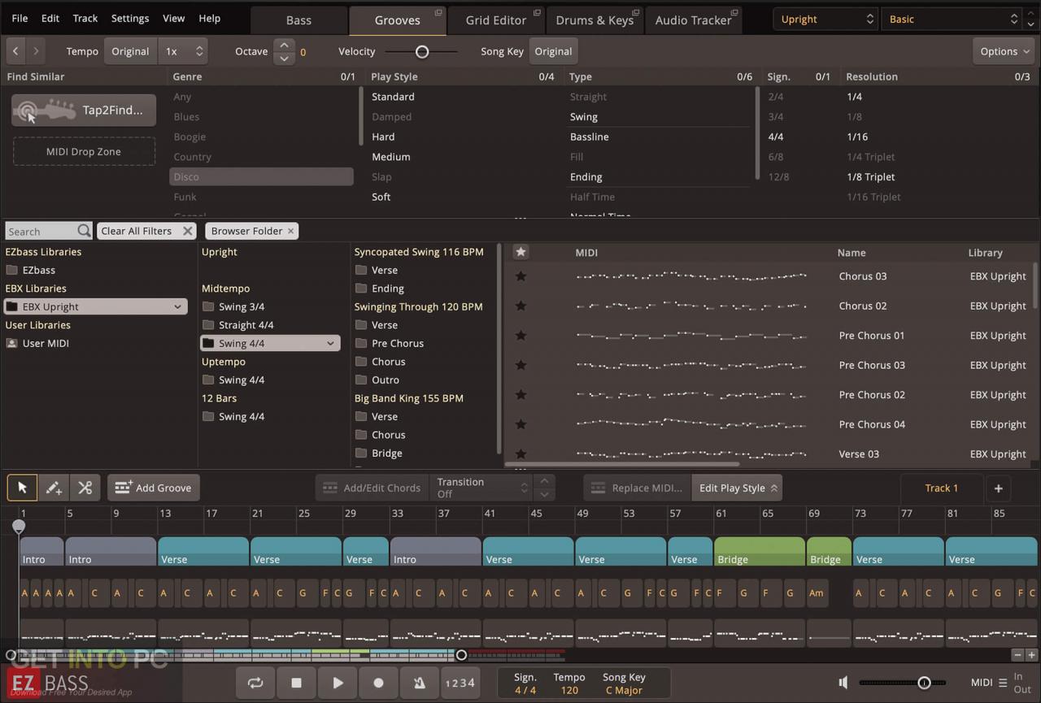Toggle the Song Key Original button
The height and width of the screenshot is (703, 1041).
pos(553,51)
